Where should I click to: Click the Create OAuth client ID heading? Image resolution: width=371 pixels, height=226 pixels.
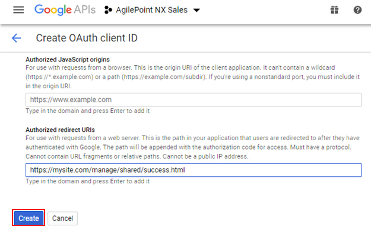coord(87,38)
